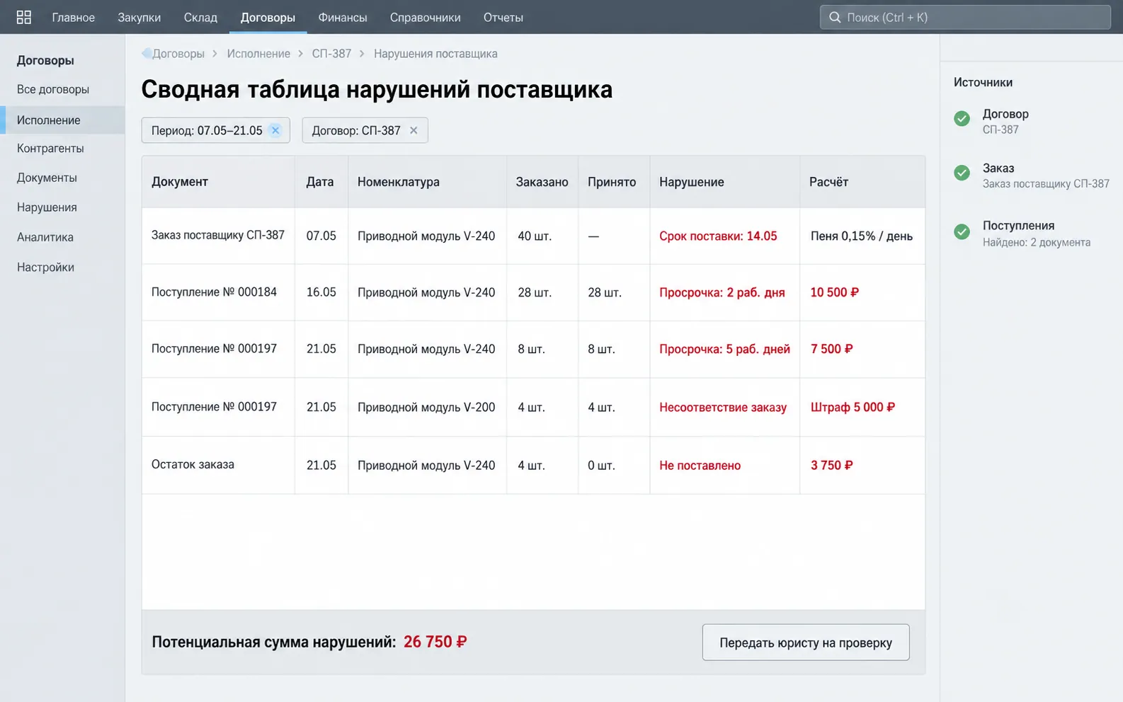Click Передать юристу на проверку button
Screen dimensions: 1123x702
click(806, 643)
